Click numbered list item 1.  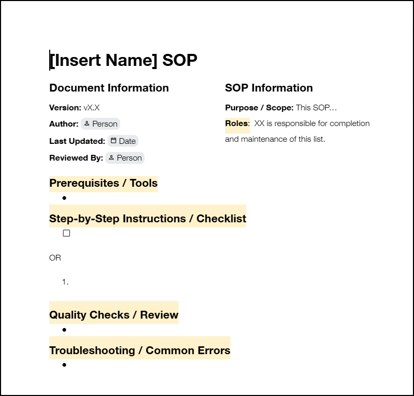(65, 282)
